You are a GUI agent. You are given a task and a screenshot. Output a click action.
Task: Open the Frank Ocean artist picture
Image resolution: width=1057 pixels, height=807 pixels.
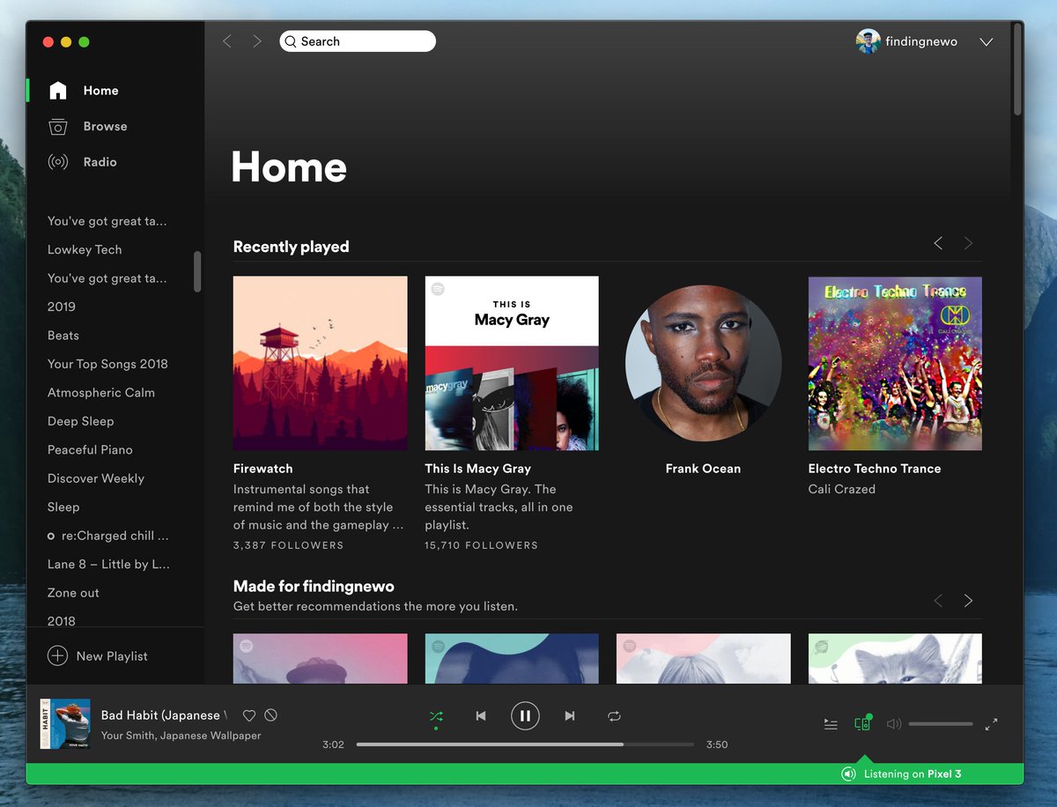point(703,363)
